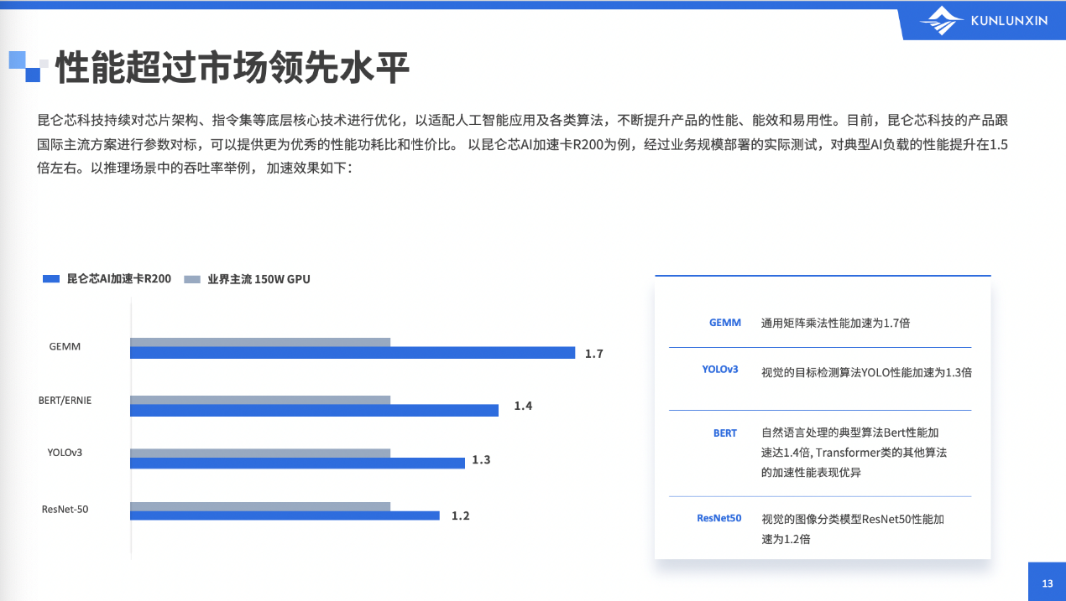This screenshot has height=601, width=1066.
Task: Click the page number 13 badge
Action: [x=1047, y=583]
